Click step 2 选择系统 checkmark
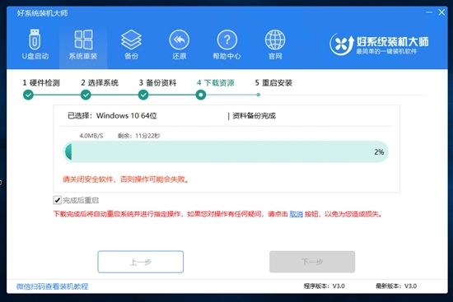 tap(86, 95)
